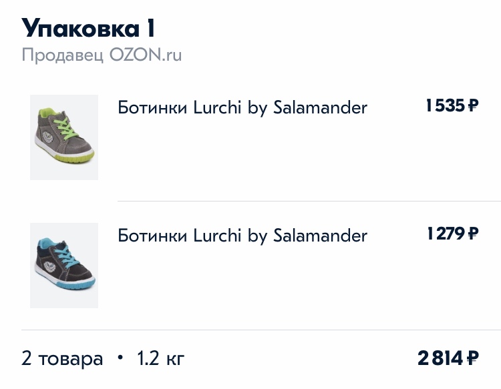Viewport: 501px width, 389px height.
Task: Click the word Продавец under the heading
Action: tap(63, 55)
